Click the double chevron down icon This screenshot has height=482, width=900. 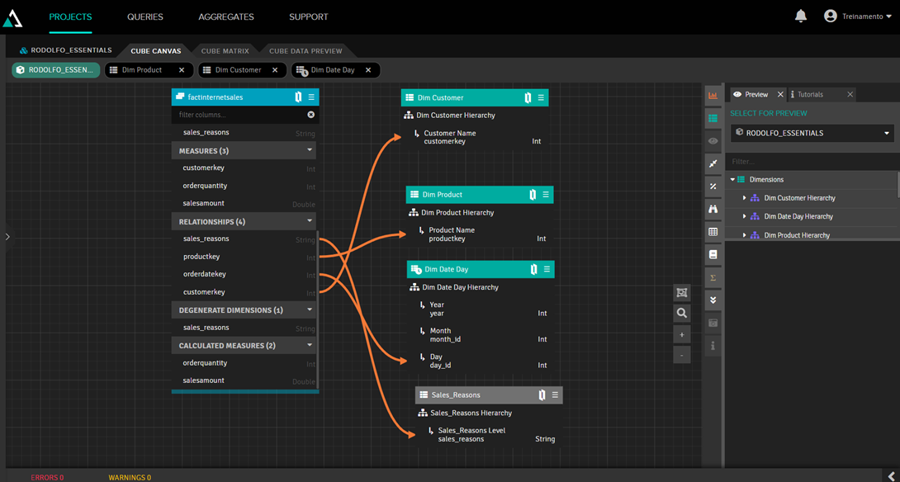[x=713, y=300]
